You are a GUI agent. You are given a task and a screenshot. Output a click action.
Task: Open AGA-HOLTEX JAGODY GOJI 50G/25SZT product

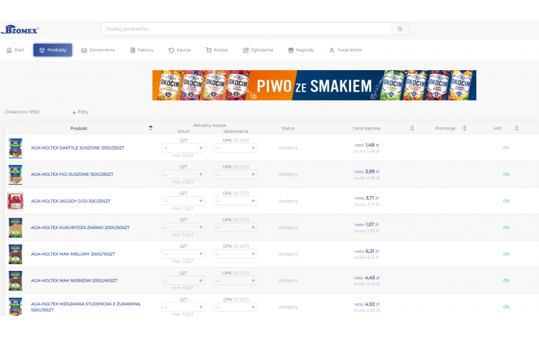[x=71, y=201]
